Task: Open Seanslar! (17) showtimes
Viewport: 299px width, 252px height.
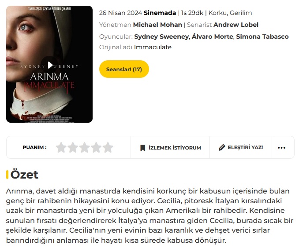Action: tap(124, 69)
